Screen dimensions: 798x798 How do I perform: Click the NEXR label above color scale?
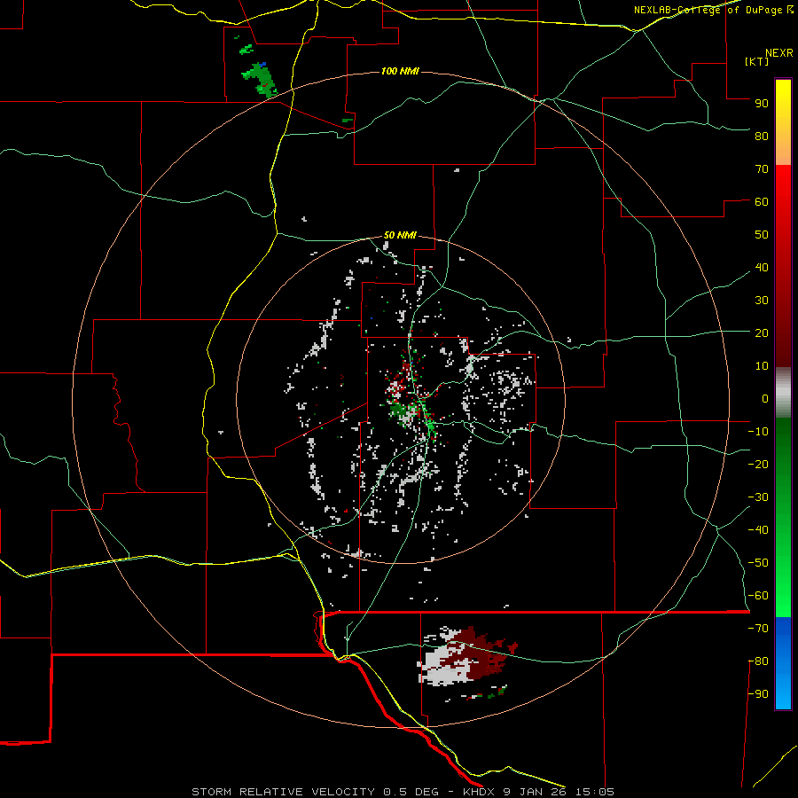pos(779,53)
